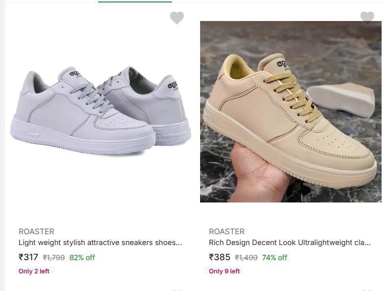This screenshot has height=291, width=386.
Task: Select the 82% off discount label
Action: click(x=82, y=258)
